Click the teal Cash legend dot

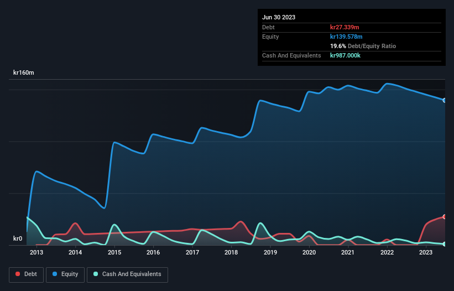(x=96, y=274)
